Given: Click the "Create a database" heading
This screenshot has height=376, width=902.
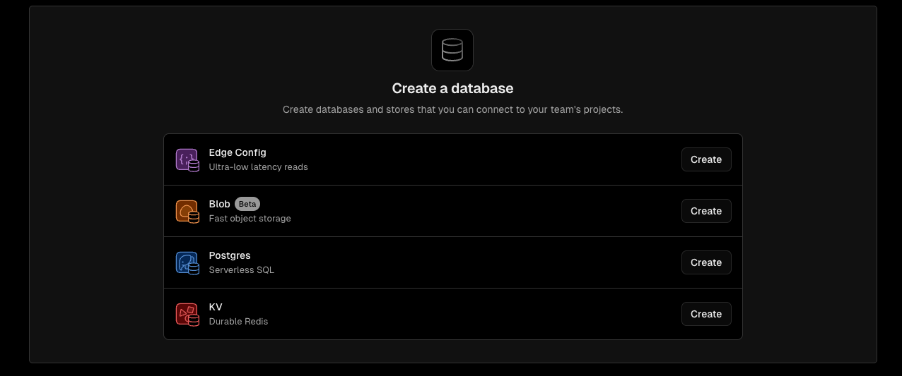Looking at the screenshot, I should (x=452, y=89).
